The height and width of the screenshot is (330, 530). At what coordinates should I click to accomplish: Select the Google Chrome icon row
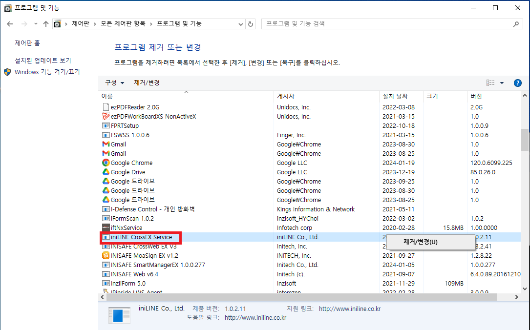(106, 163)
